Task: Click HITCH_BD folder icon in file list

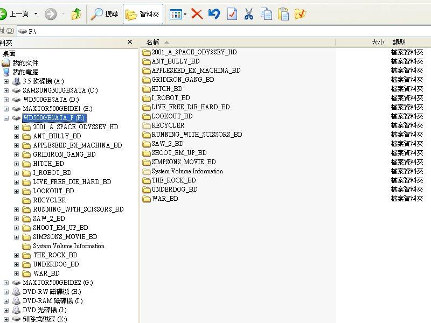Action: 147,89
